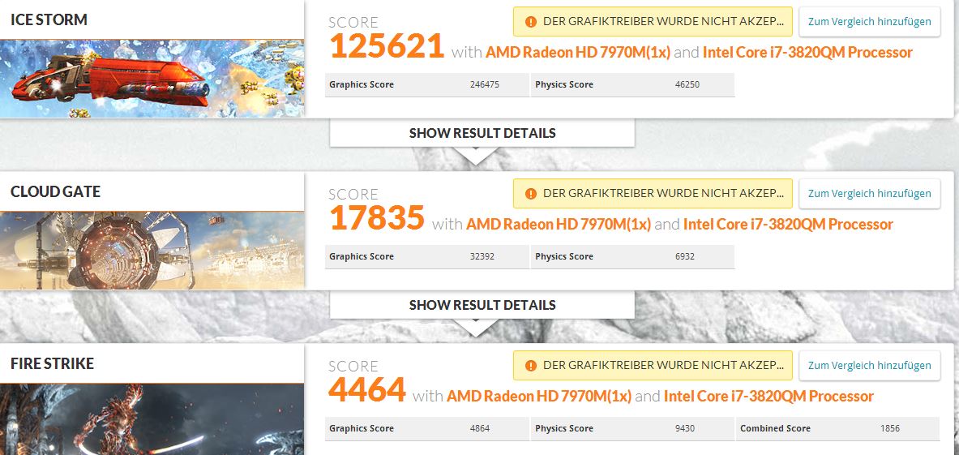Open Intel Core i7-3820QM link in Cloud Gate
This screenshot has height=455, width=959.
pyautogui.click(x=788, y=225)
